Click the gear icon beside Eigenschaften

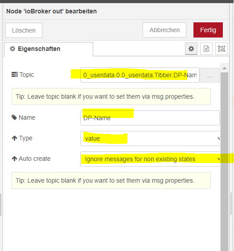click(12, 49)
